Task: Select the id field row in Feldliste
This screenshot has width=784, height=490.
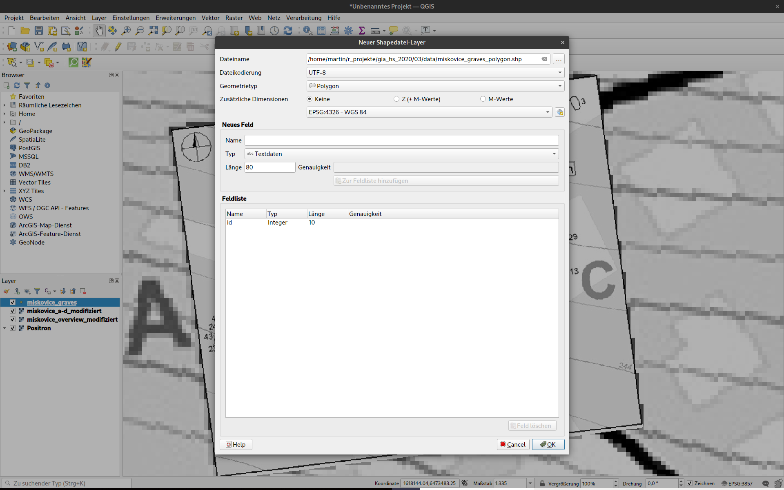Action: point(392,223)
